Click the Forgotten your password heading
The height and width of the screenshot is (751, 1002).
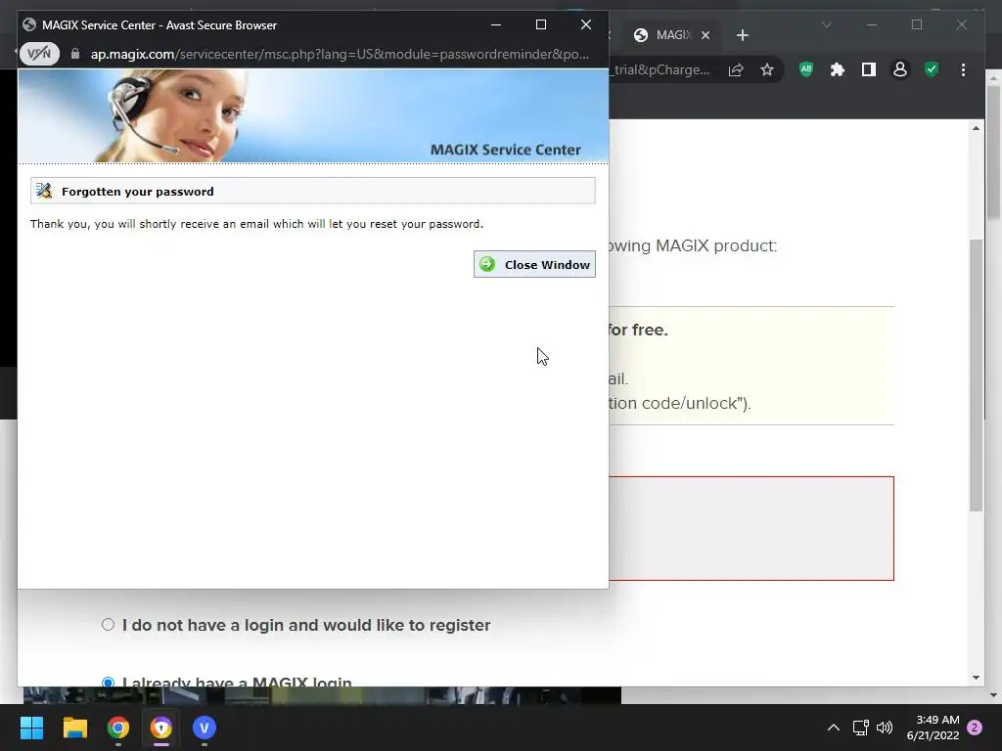137,192
